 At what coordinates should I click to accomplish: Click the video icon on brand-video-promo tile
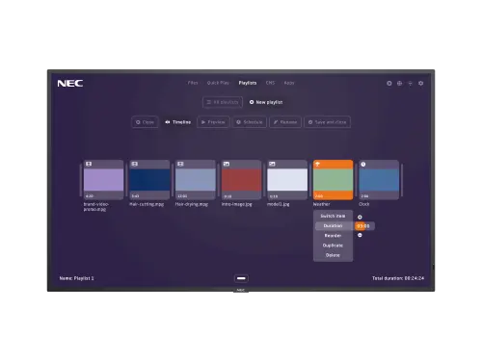click(x=89, y=164)
